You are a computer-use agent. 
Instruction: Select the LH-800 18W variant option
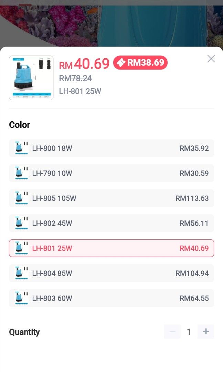(111, 148)
